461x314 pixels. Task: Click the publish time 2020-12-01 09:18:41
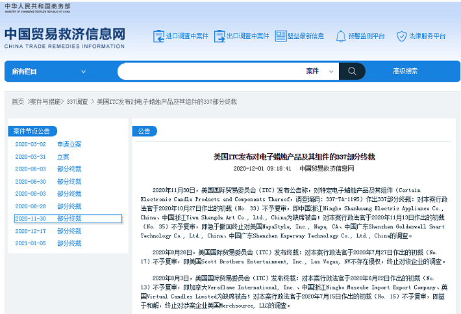click(x=262, y=169)
